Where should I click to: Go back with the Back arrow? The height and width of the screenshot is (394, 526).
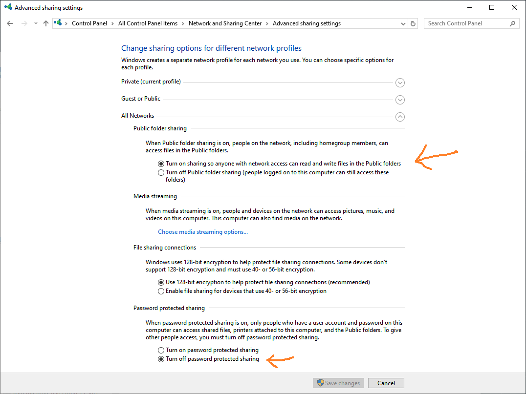coord(10,23)
